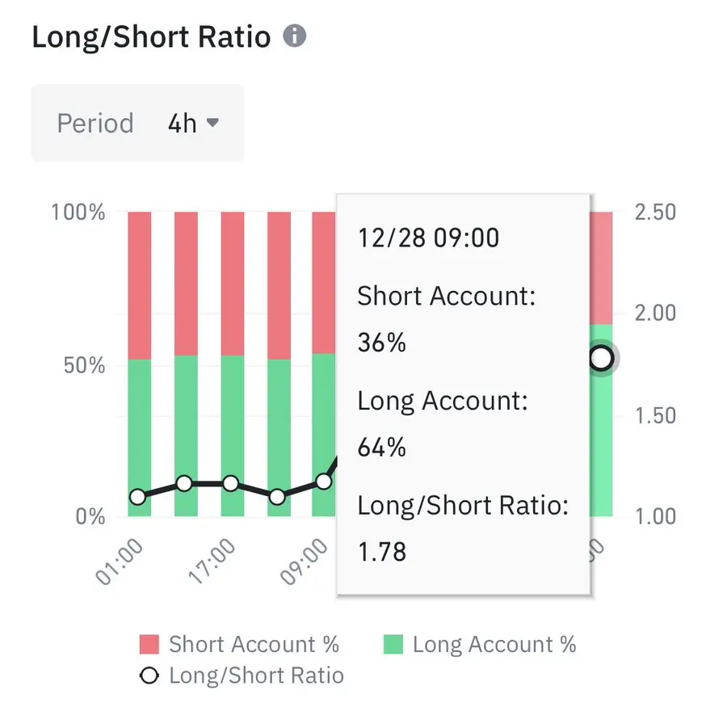
Task: Click the 12/28 09:00 tooltip date header
Action: [x=428, y=238]
